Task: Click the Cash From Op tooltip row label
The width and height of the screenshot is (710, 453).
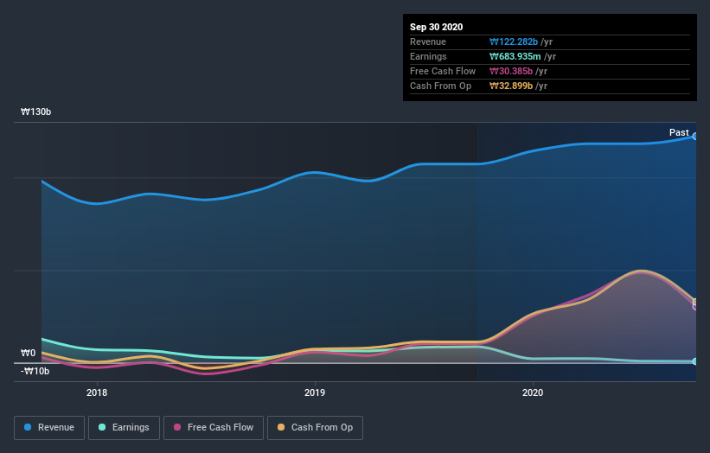Action: (440, 86)
